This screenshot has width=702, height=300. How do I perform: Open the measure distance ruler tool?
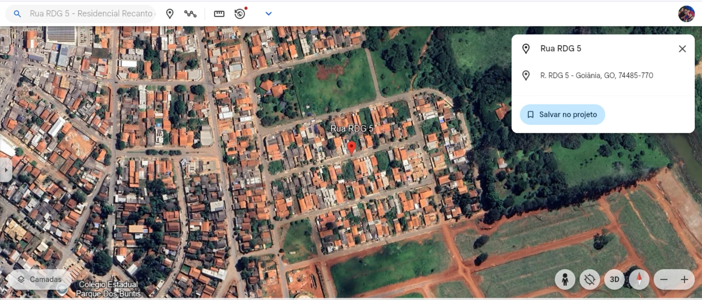point(219,14)
